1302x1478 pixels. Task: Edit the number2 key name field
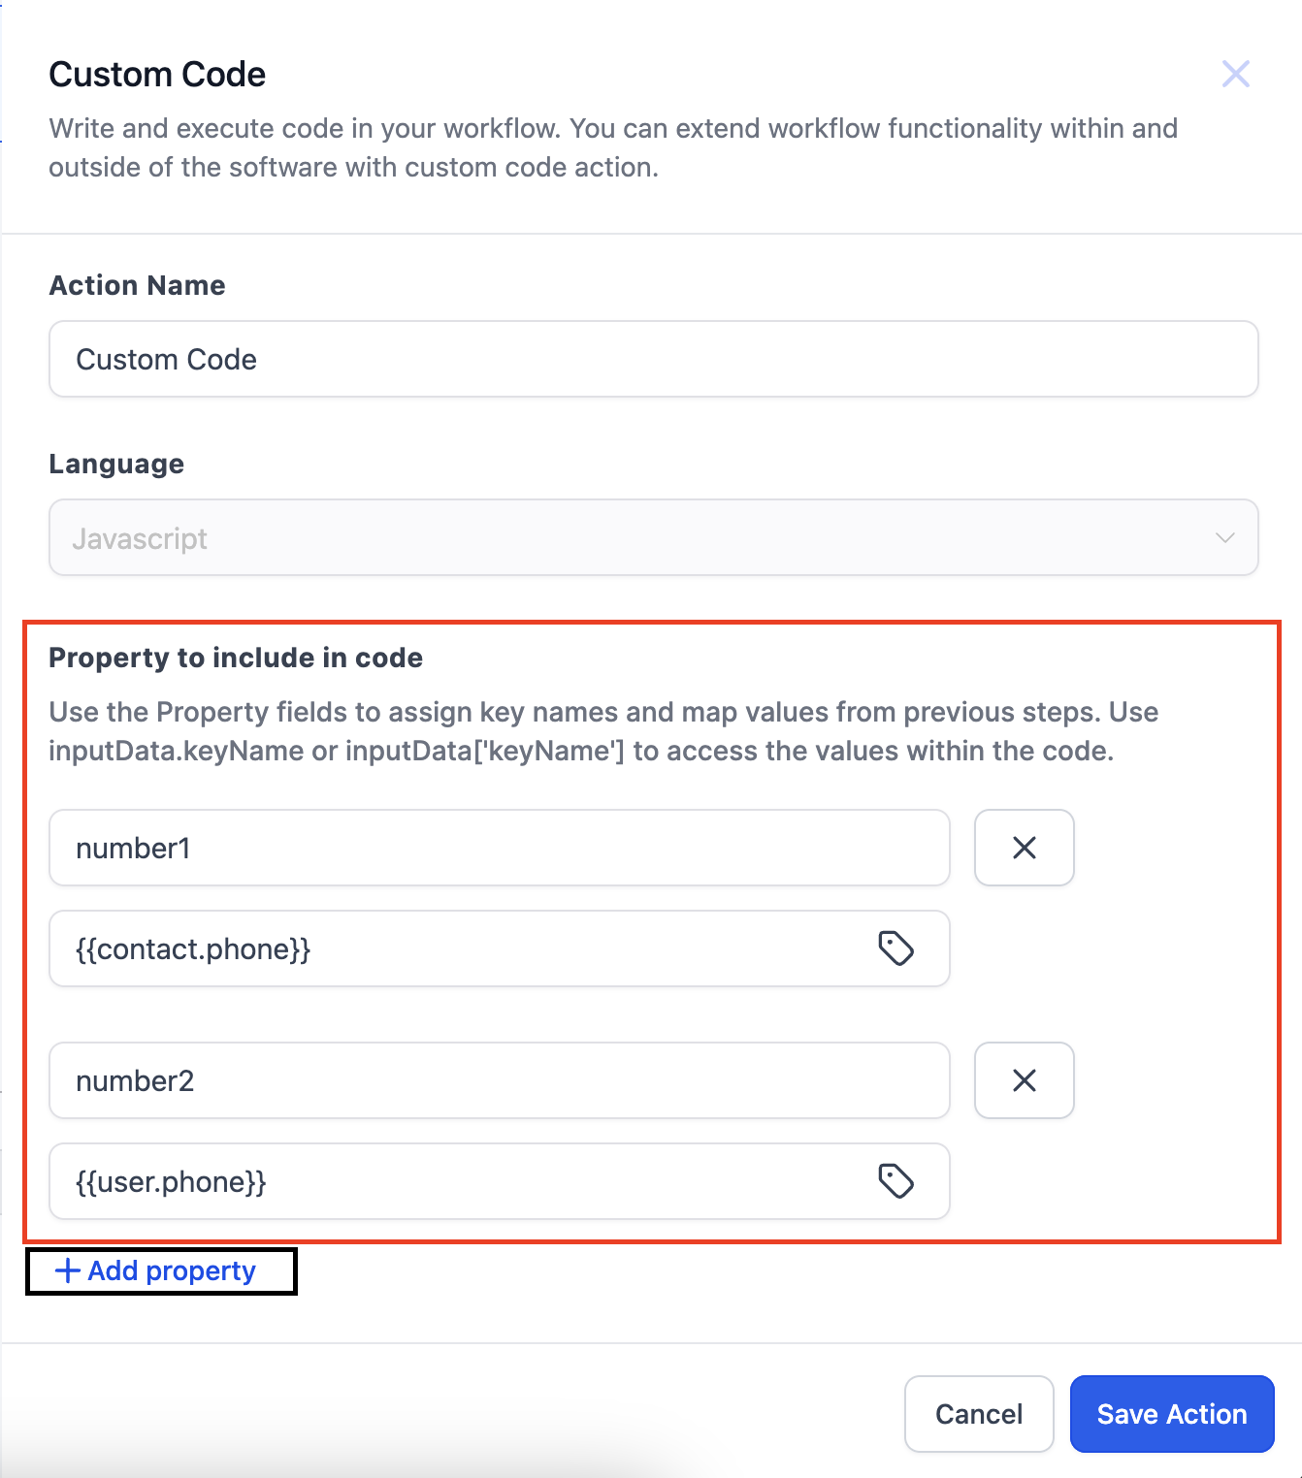coord(500,1080)
